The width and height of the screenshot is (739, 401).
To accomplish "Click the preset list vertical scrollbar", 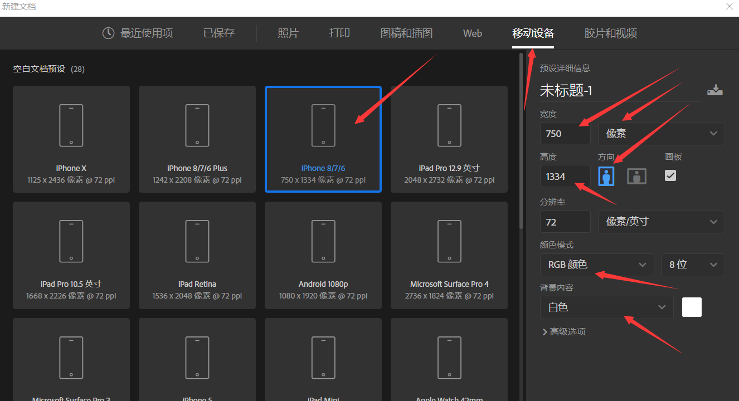I will [x=521, y=140].
